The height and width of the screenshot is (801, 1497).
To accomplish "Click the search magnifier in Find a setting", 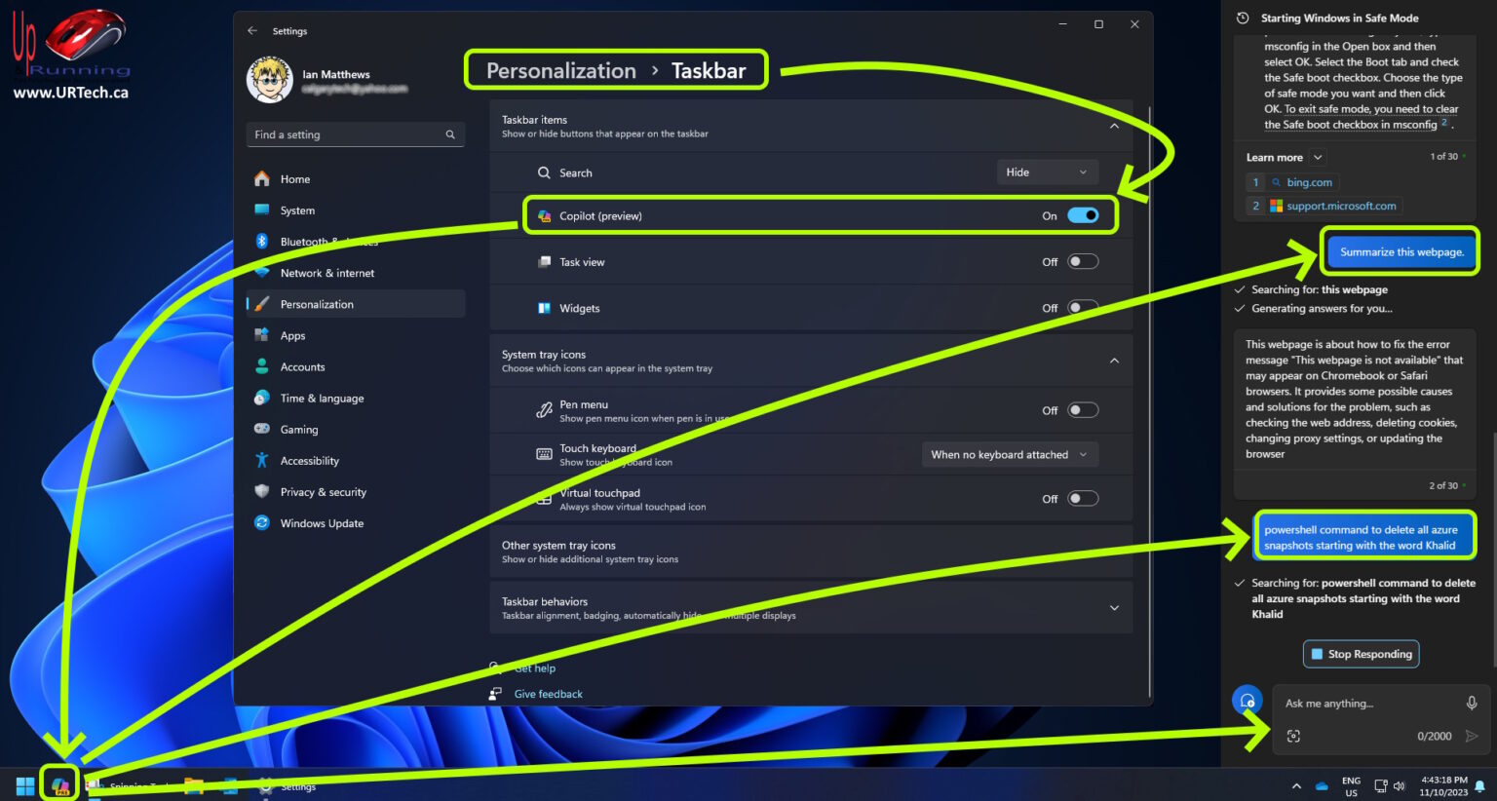I will click(x=450, y=134).
